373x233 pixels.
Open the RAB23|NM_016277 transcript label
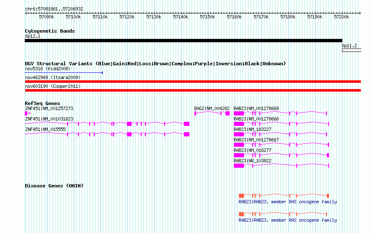(252, 150)
